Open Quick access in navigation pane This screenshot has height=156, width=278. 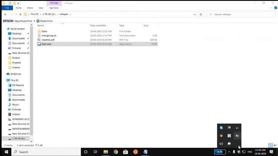tap(17, 29)
